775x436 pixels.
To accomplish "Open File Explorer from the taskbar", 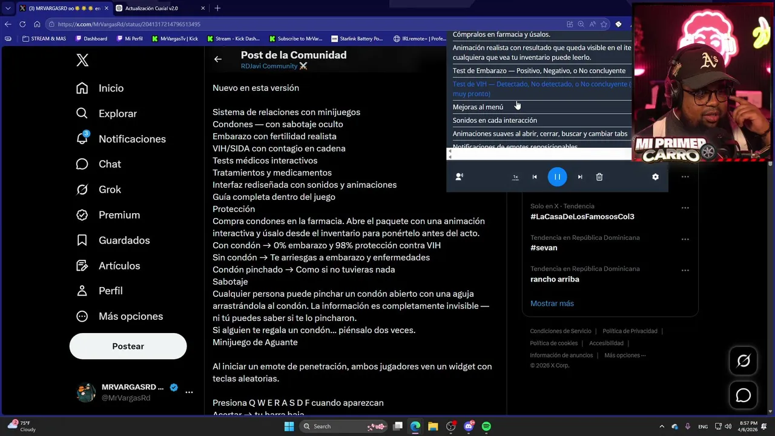I will click(x=433, y=426).
